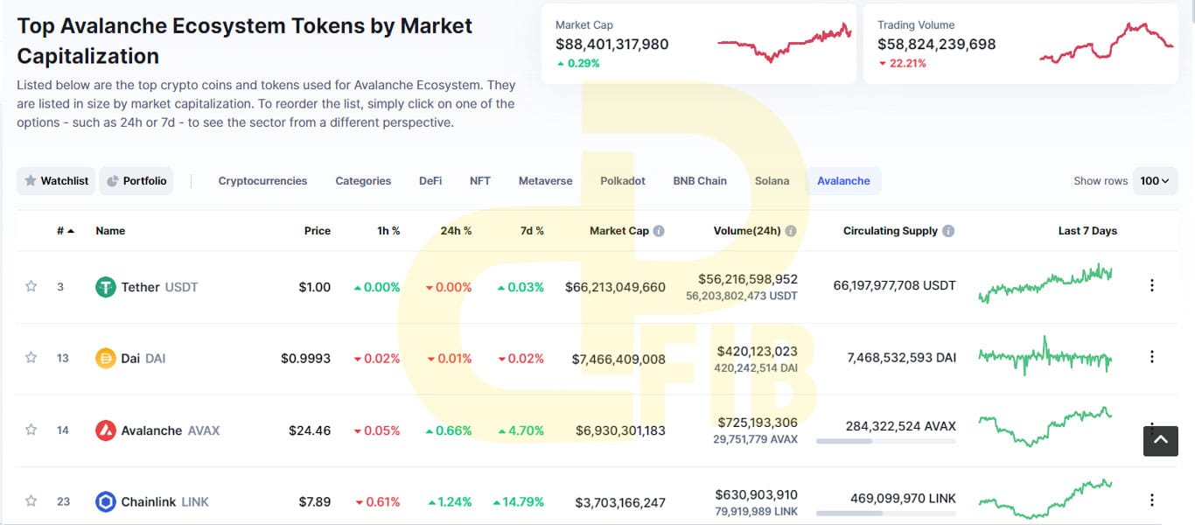Star Tether to add to watchlist
This screenshot has width=1195, height=525.
point(31,286)
